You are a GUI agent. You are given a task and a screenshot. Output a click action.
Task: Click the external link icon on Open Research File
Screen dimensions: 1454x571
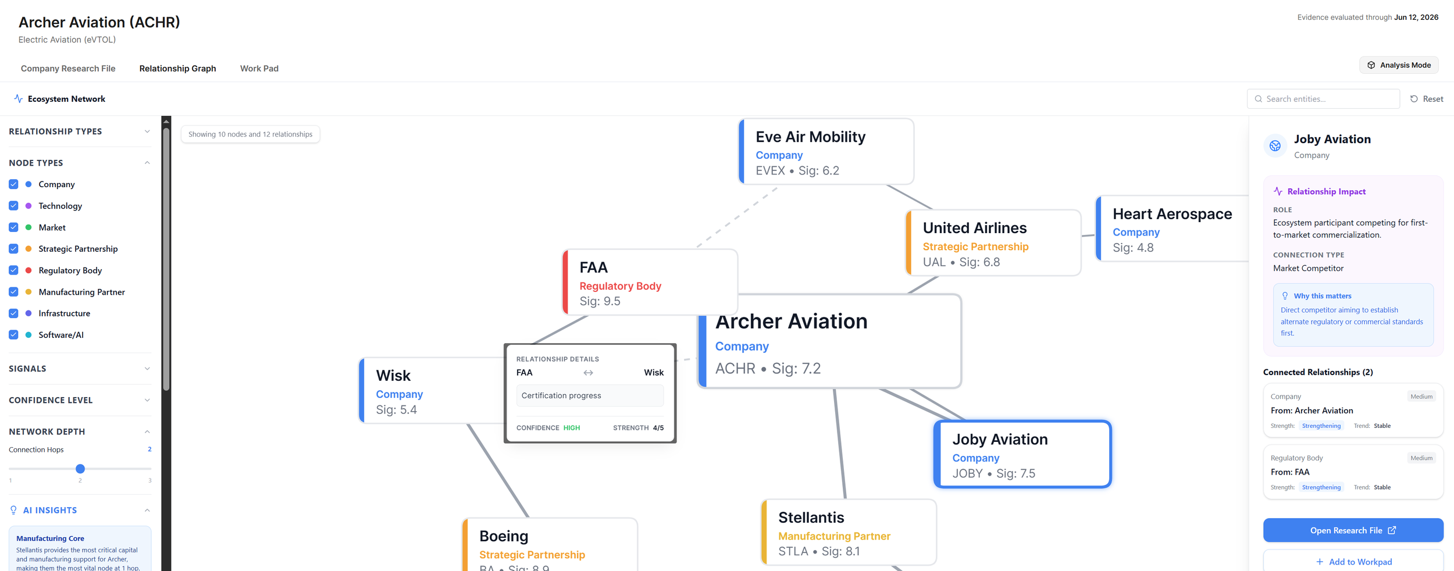coord(1392,530)
